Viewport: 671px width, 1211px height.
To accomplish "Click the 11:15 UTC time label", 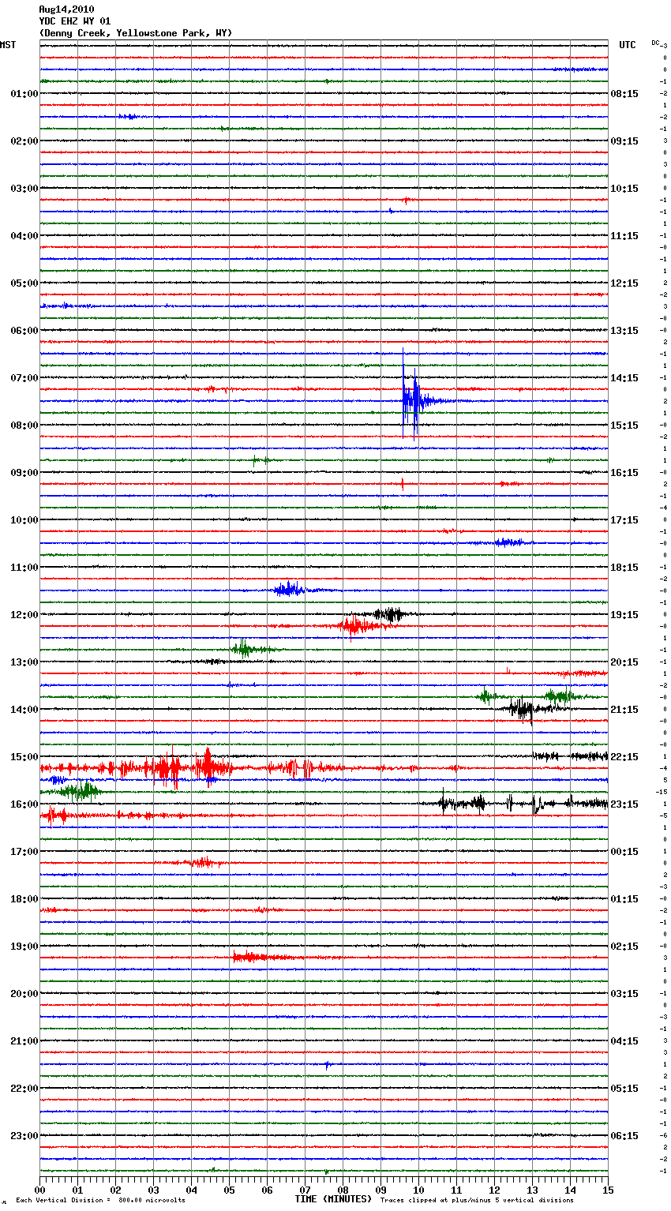I will [624, 236].
